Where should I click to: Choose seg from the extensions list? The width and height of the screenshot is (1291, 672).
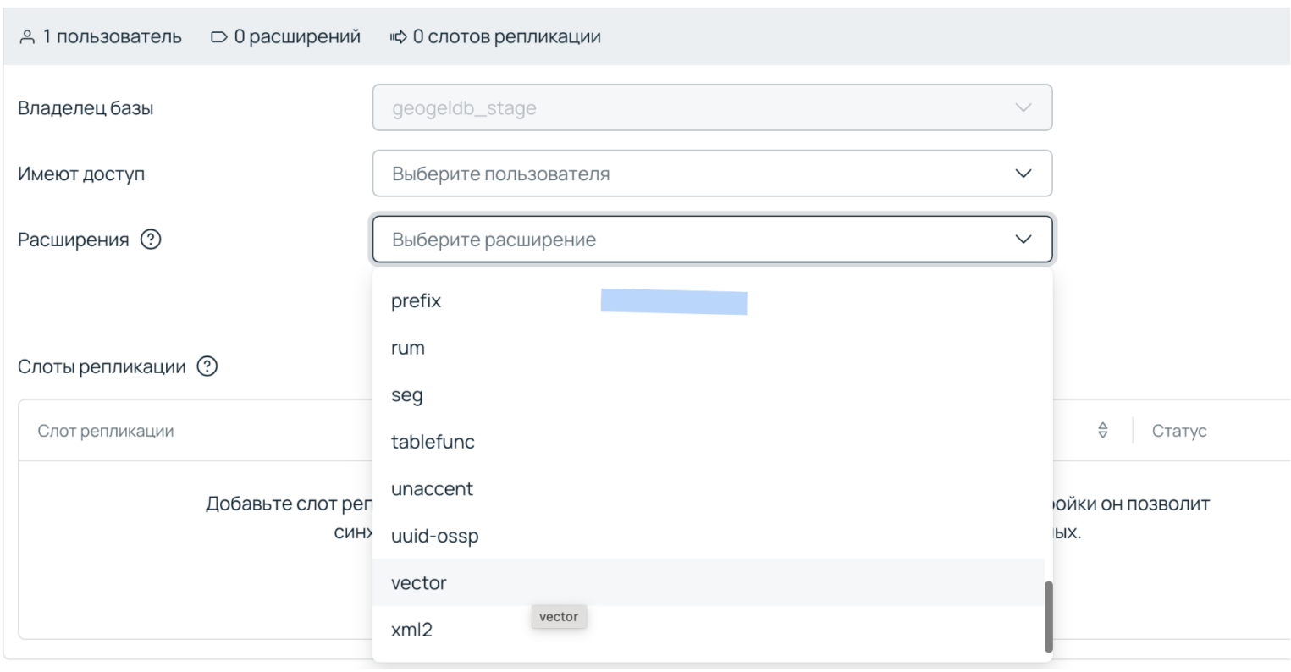709,394
